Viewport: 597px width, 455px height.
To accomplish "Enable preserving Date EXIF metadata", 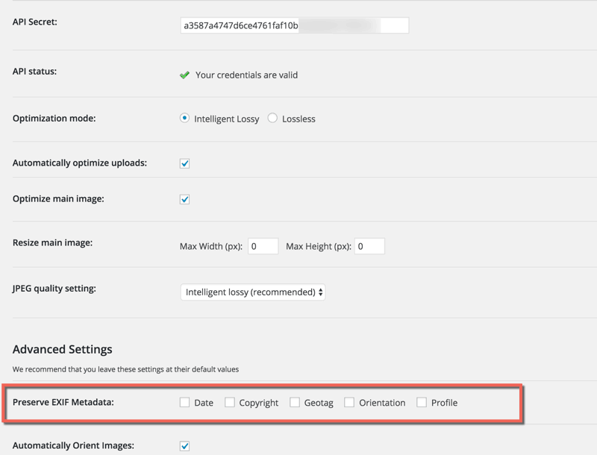I will pos(184,403).
